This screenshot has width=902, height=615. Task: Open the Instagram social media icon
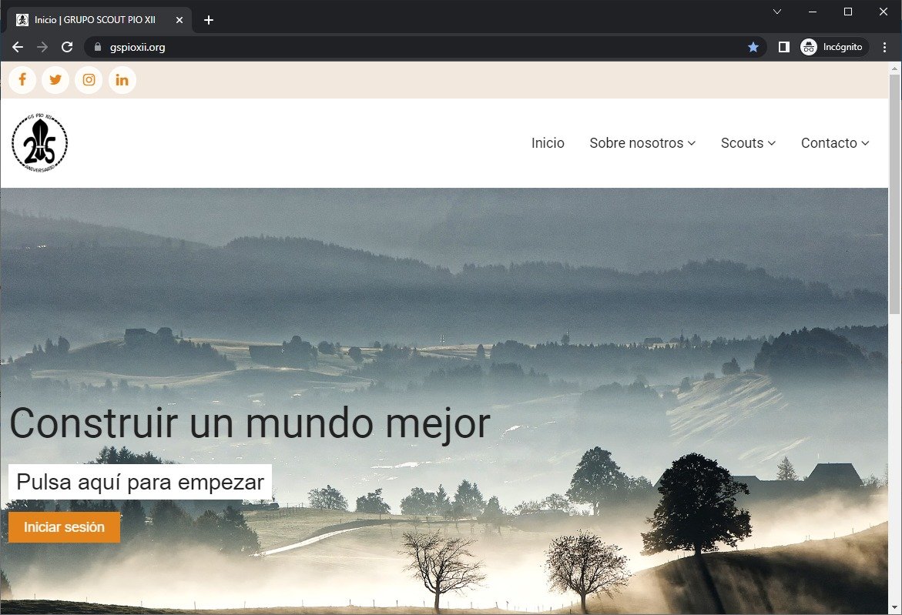tap(89, 79)
